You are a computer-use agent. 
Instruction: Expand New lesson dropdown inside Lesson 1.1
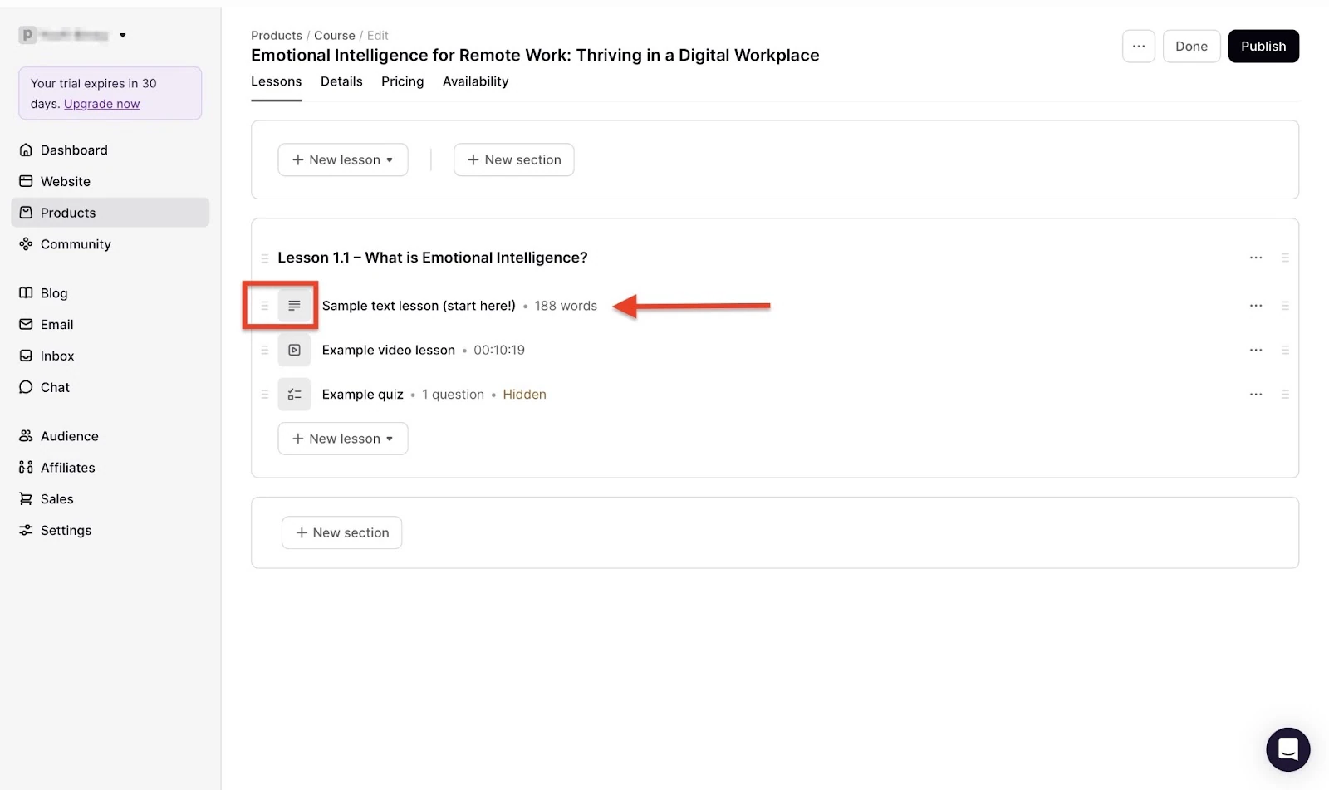click(343, 439)
